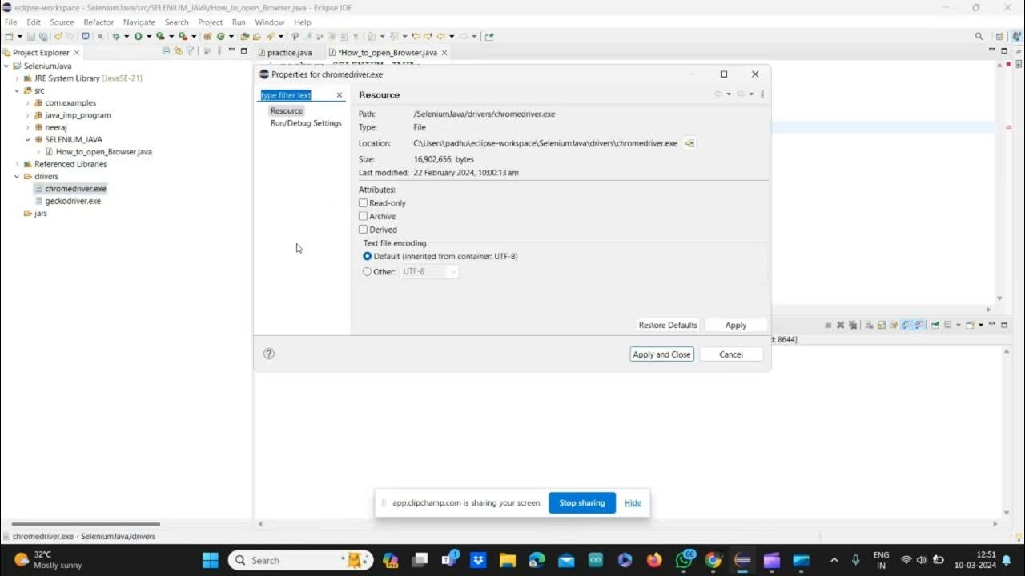The image size is (1025, 576).
Task: Select Default inherited encoding radio button
Action: (368, 256)
